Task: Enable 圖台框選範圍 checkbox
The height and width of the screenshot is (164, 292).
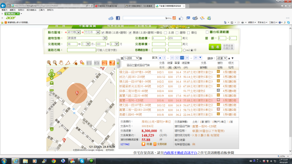Action: (207, 32)
